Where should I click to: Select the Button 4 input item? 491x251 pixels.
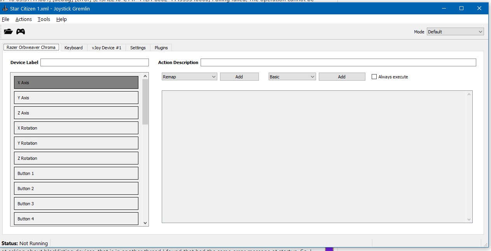pos(76,219)
